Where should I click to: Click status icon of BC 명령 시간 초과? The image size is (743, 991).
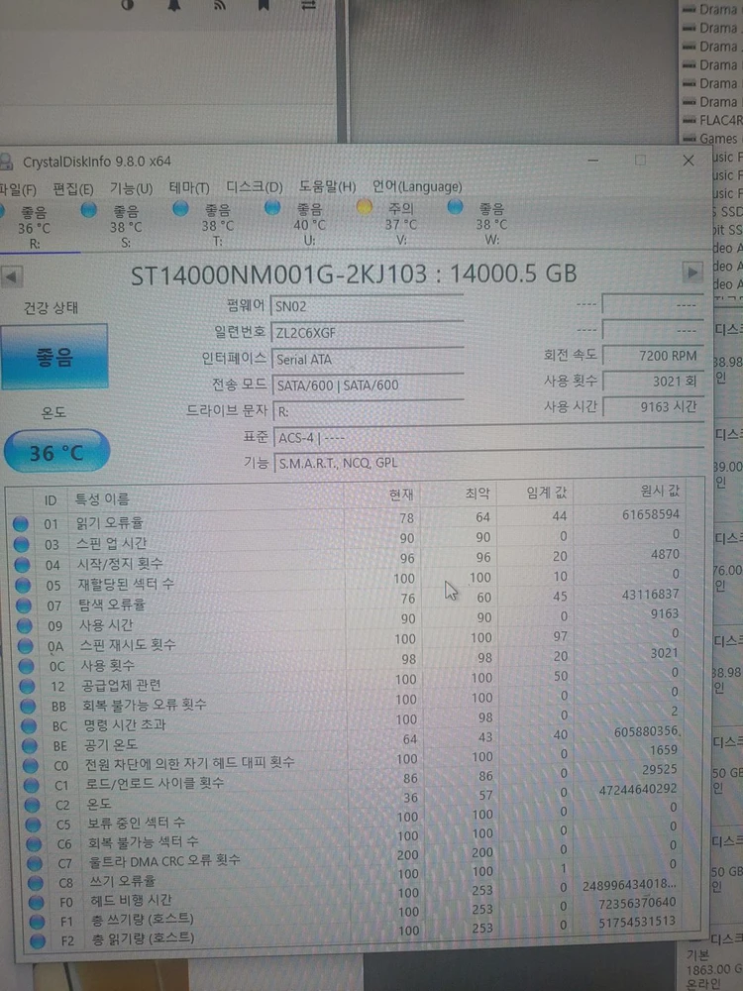[29, 726]
